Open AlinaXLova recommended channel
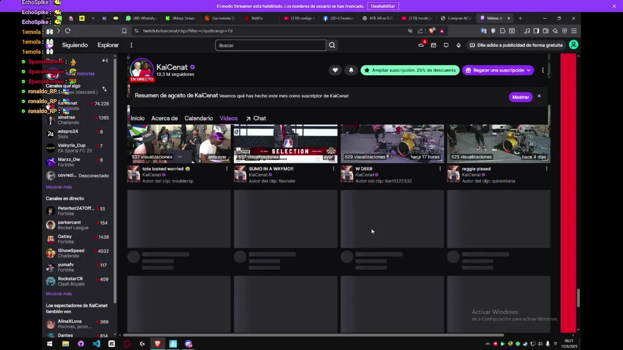 77,324
